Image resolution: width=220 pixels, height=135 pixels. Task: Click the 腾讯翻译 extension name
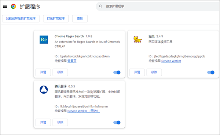[60, 86]
